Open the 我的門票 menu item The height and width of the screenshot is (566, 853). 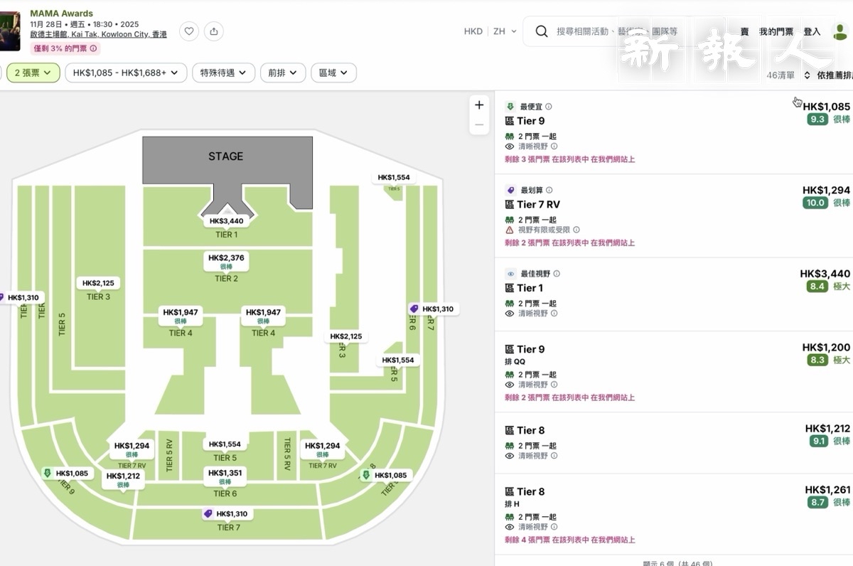pyautogui.click(x=776, y=31)
